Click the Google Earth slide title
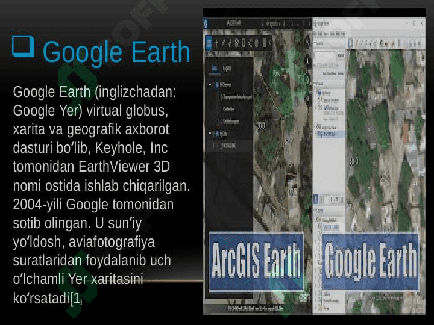 click(116, 52)
